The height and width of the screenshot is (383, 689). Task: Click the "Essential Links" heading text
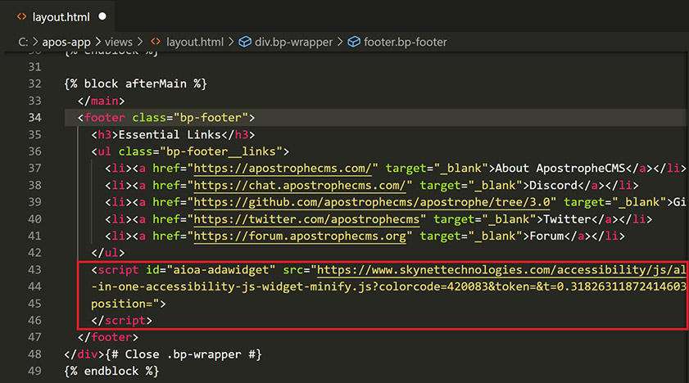tap(170, 135)
